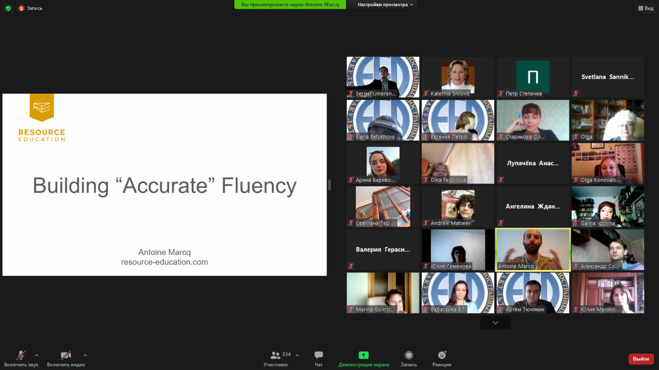The width and height of the screenshot is (659, 370).
Task: Select Katerina Shilova's video thumbnail
Action: point(458,77)
